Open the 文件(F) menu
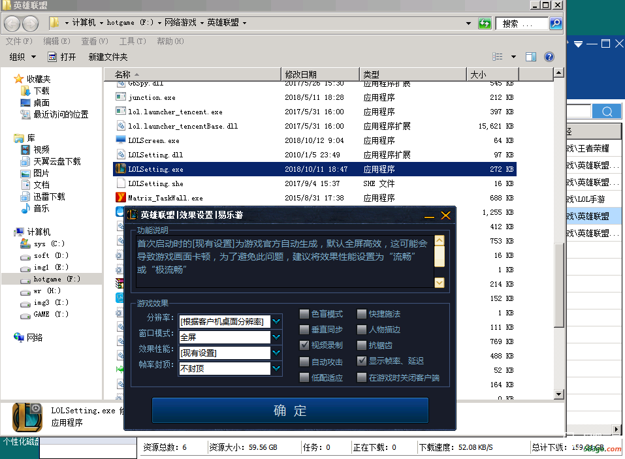The height and width of the screenshot is (459, 625). coord(19,41)
